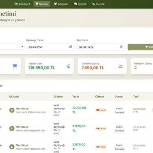Click the Ortalama Sipariş label
Image resolution: width=153 pixels, height=153 pixels.
(x=90, y=64)
